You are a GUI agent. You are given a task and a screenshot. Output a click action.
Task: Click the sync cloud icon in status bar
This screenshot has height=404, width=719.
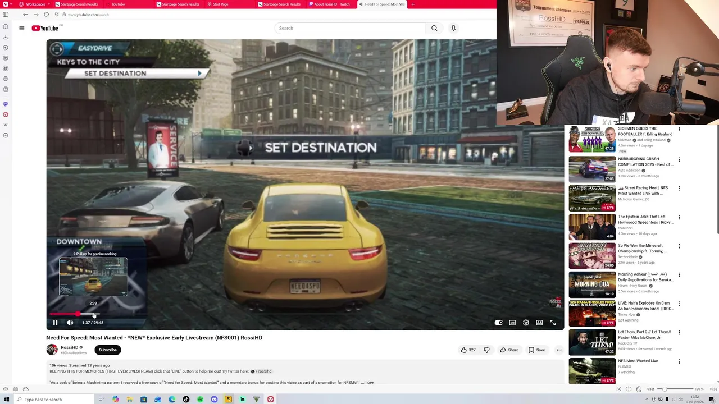[x=25, y=389]
